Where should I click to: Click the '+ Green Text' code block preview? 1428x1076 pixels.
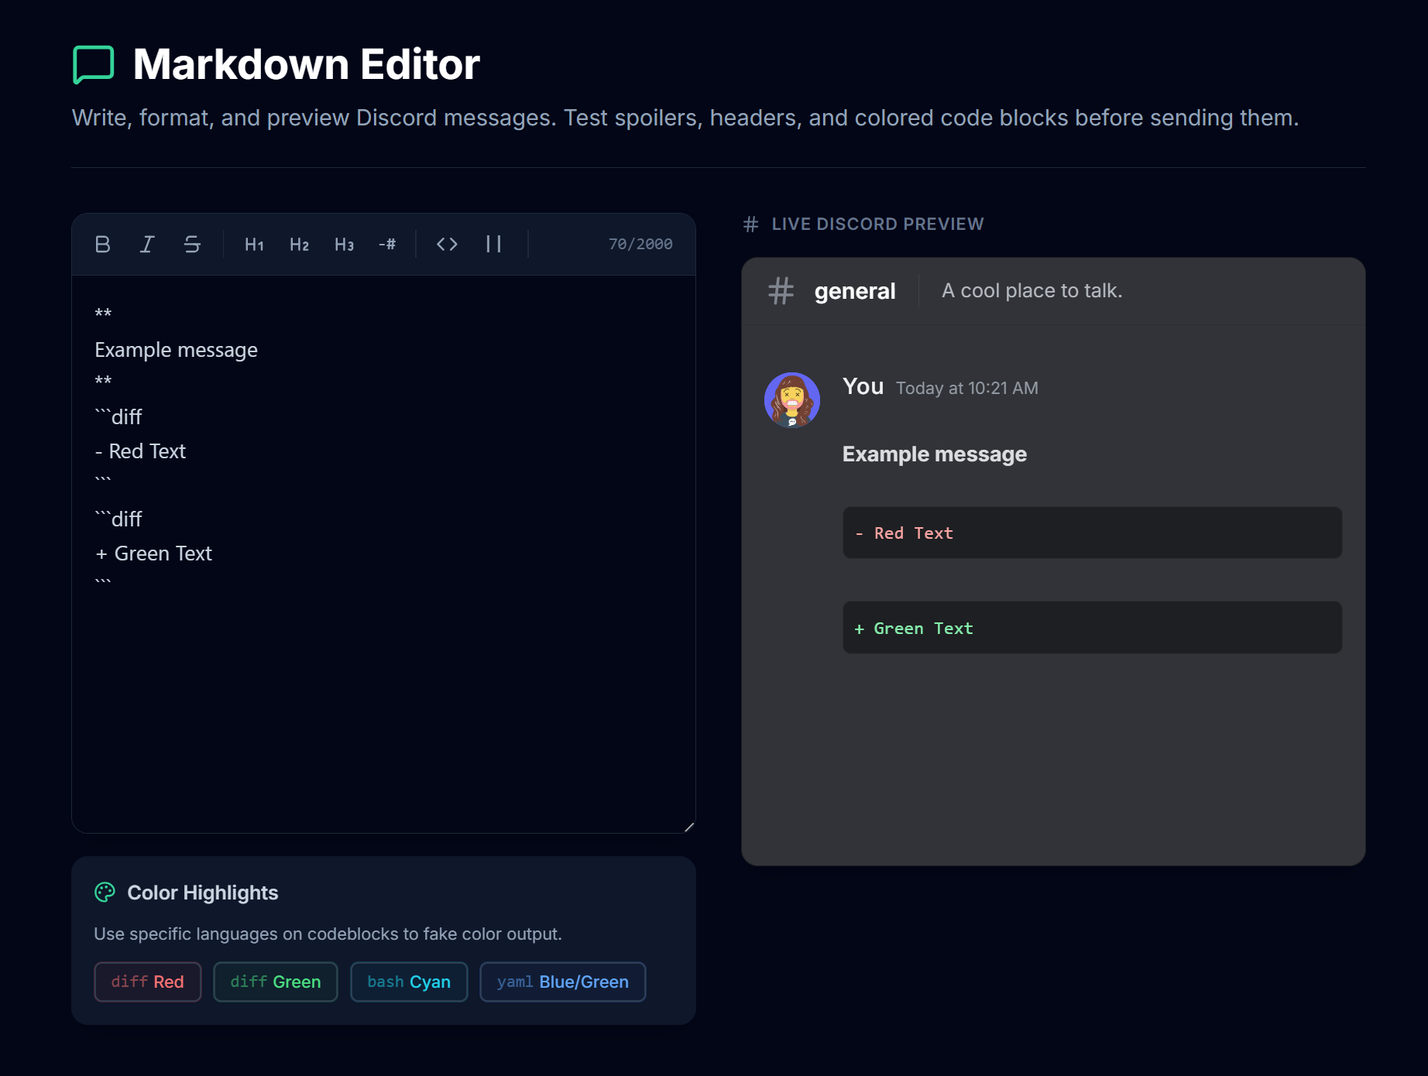point(1092,628)
